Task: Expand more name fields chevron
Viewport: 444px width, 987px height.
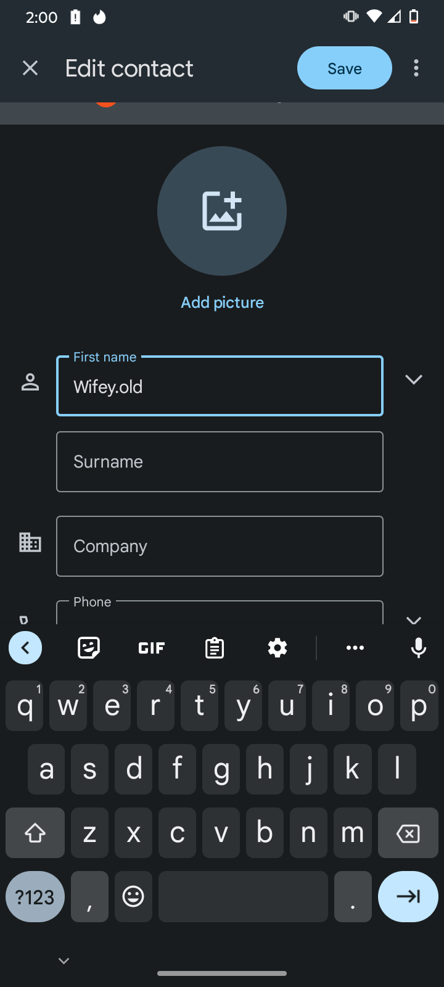Action: [x=414, y=379]
